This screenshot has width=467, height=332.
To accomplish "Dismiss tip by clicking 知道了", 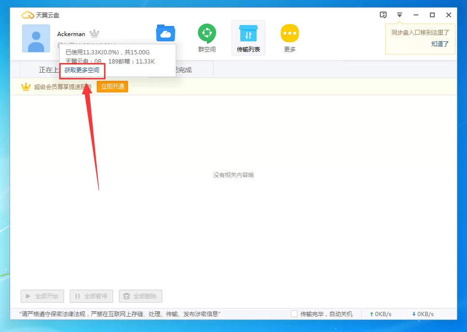I will [440, 44].
